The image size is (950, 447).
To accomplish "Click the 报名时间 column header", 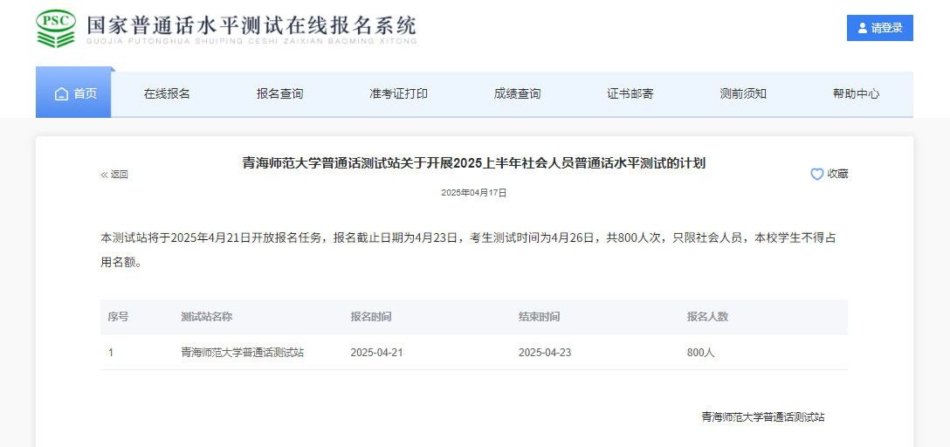I will (x=371, y=317).
